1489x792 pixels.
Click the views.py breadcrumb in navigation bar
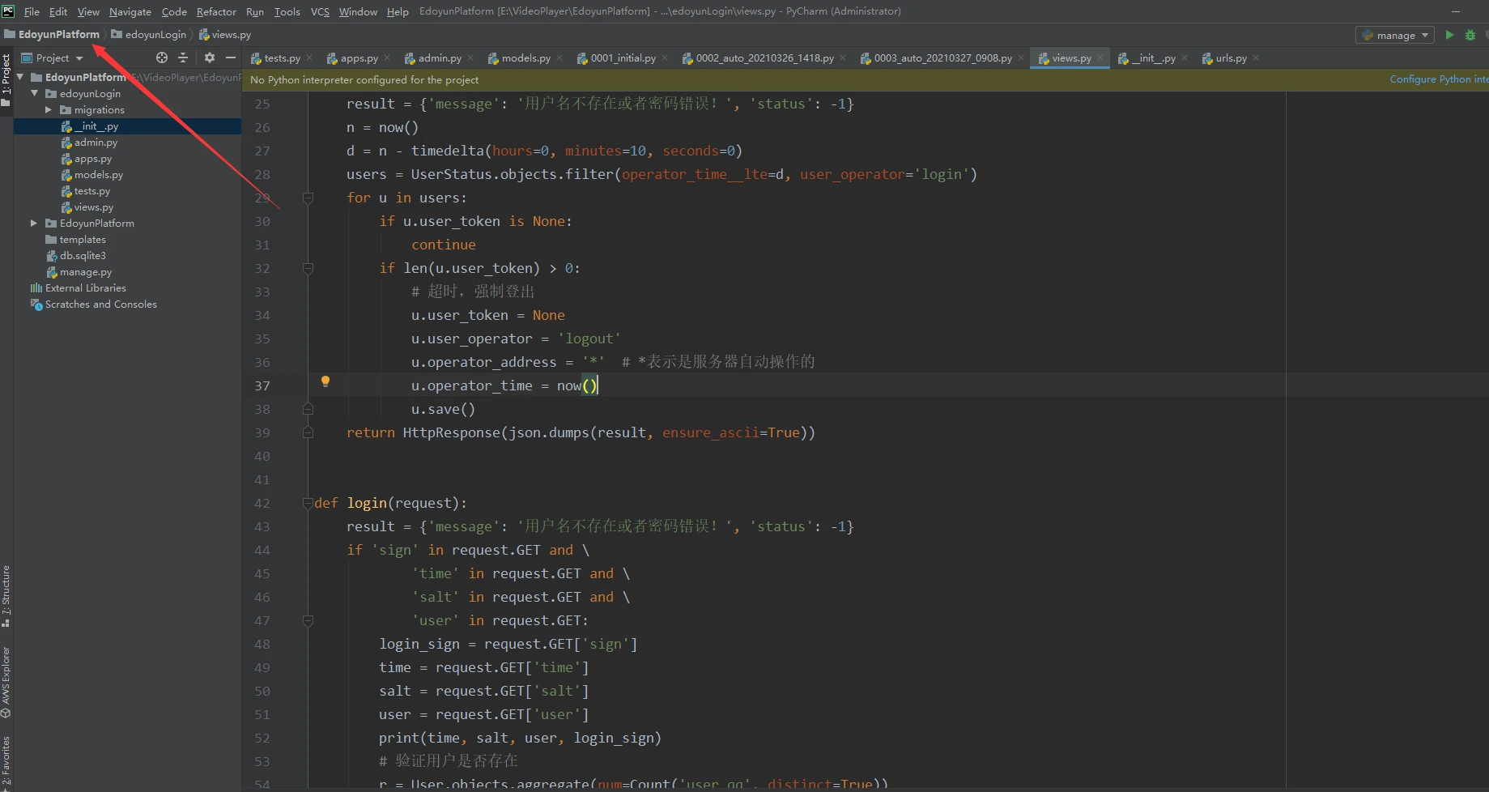click(225, 34)
